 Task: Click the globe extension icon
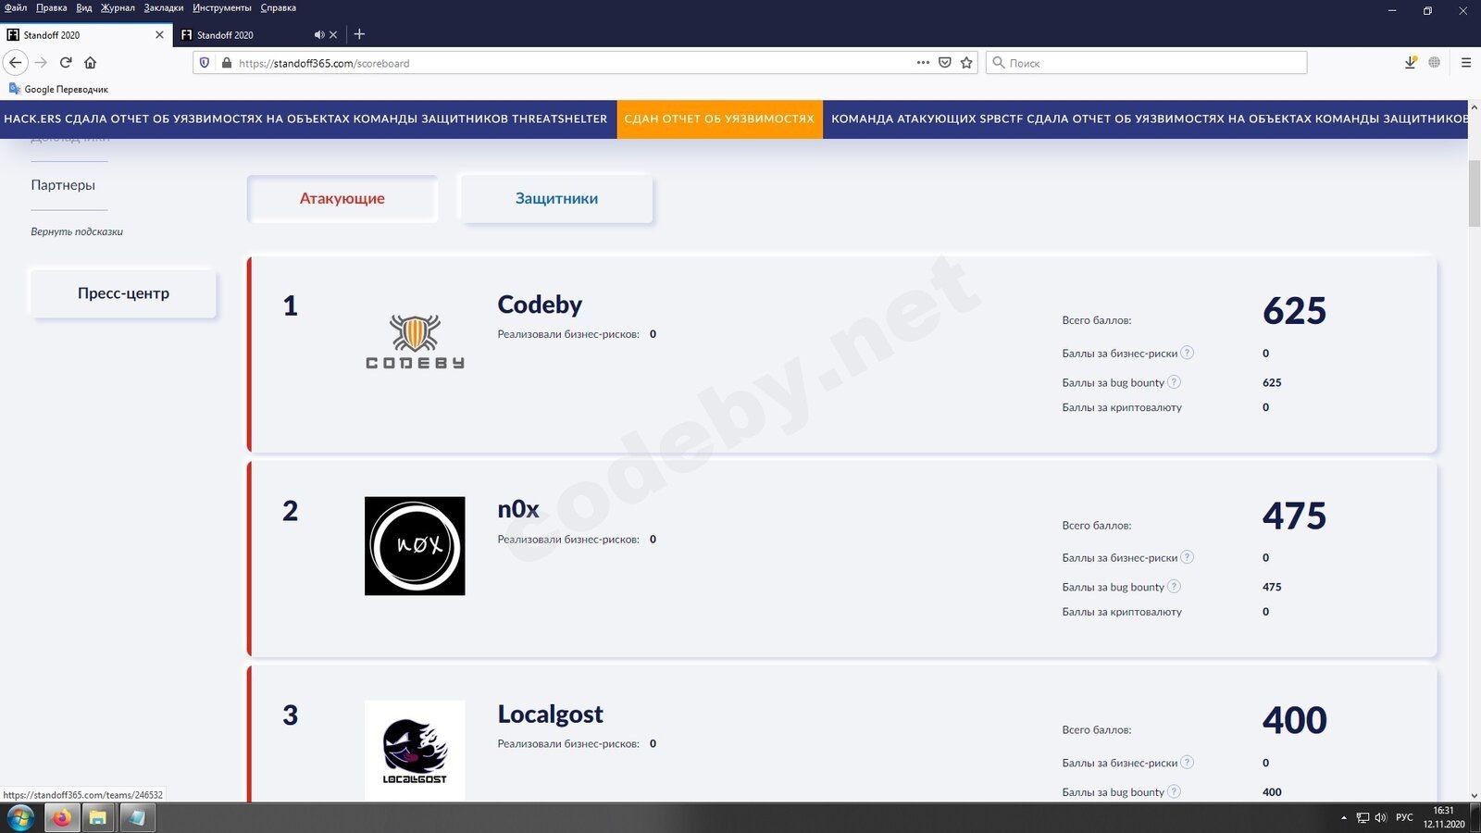1434,63
